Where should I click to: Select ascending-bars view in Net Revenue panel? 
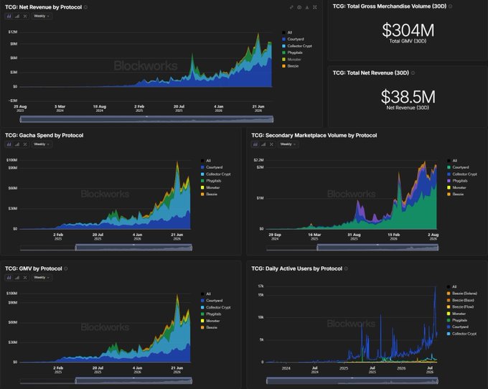(x=17, y=17)
